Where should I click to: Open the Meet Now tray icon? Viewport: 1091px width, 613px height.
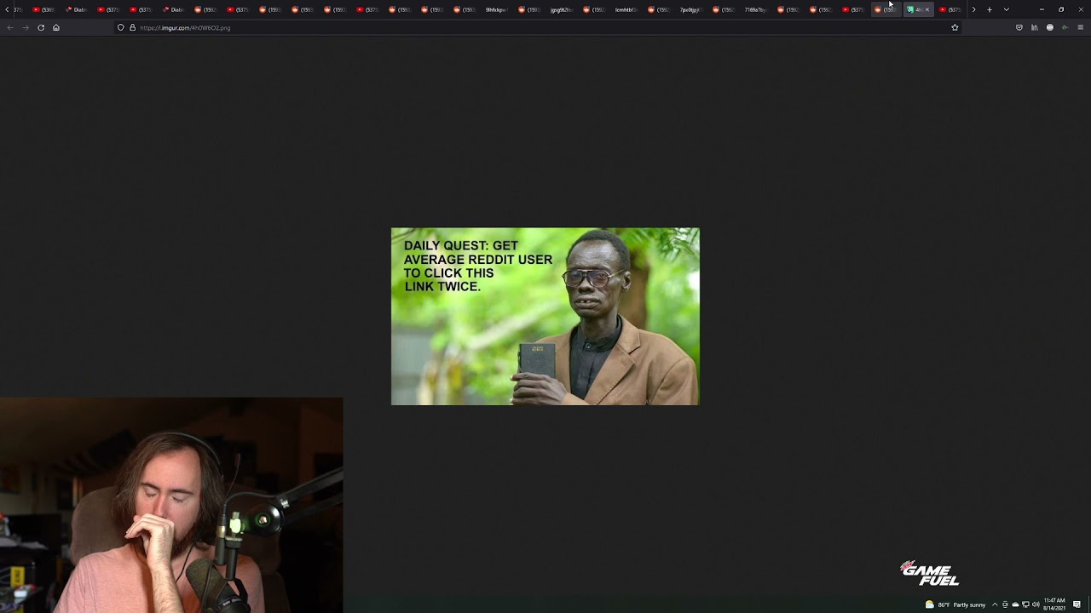tap(1005, 604)
